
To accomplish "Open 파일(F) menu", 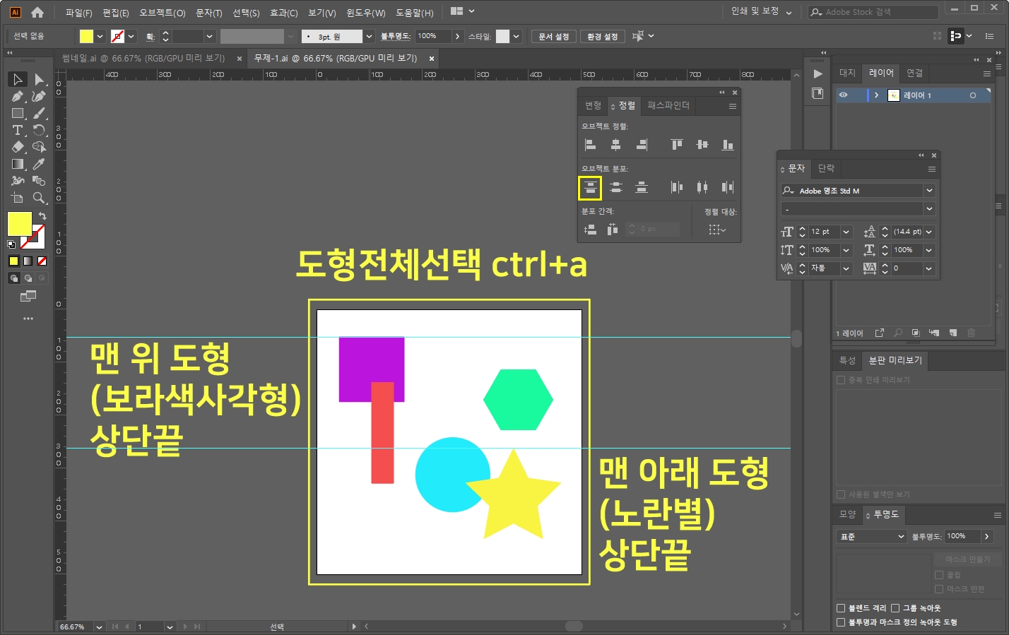I will click(x=78, y=13).
